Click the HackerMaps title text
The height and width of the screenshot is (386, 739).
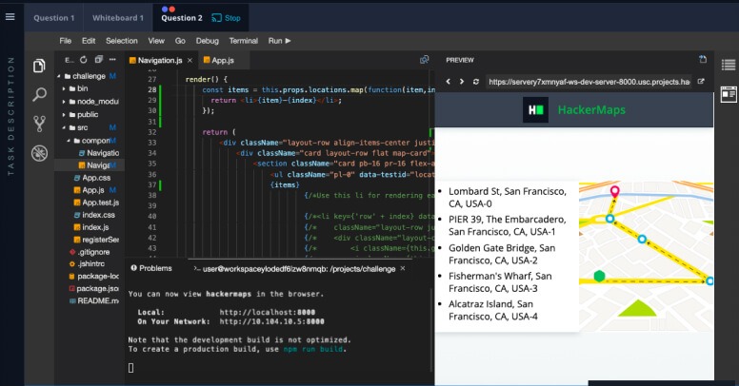pos(591,110)
